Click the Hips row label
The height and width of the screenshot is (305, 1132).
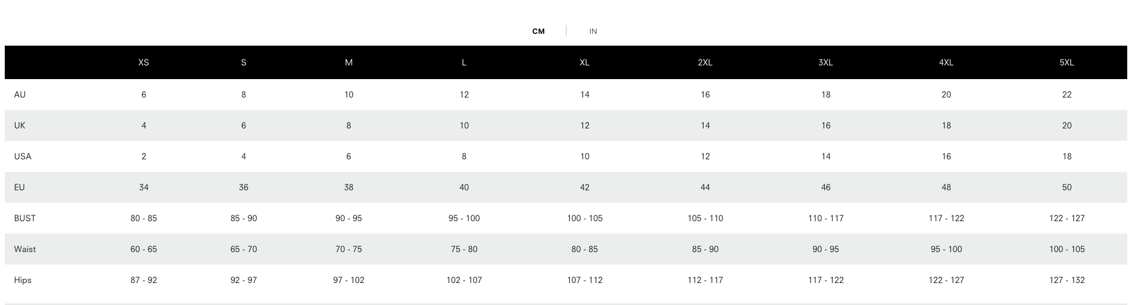click(23, 280)
